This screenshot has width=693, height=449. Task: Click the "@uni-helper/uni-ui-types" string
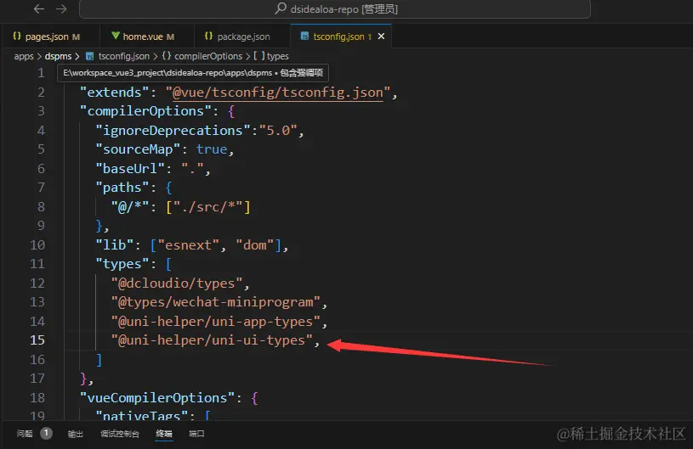[212, 340]
